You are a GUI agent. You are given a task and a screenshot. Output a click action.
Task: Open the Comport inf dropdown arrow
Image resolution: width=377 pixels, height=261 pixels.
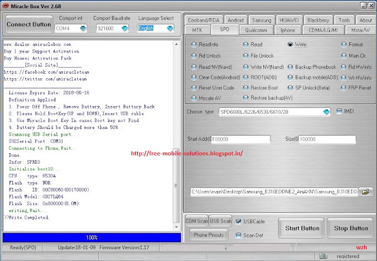click(83, 28)
